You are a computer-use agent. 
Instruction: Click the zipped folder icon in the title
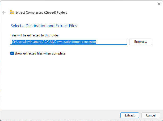point(12,12)
